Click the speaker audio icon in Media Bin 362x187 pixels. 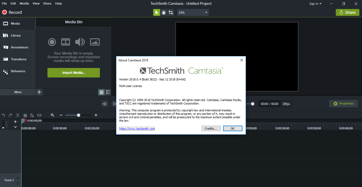[x=80, y=42]
